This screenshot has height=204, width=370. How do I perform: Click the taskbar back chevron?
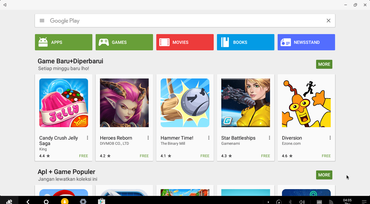click(x=28, y=202)
